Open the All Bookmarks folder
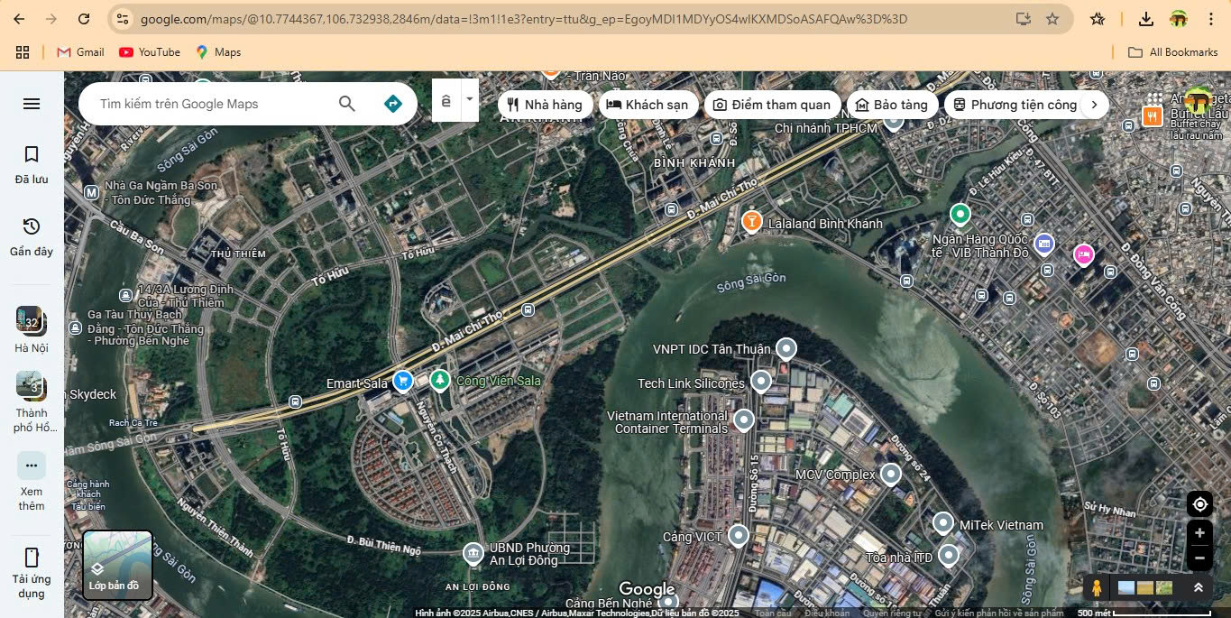 [1173, 52]
